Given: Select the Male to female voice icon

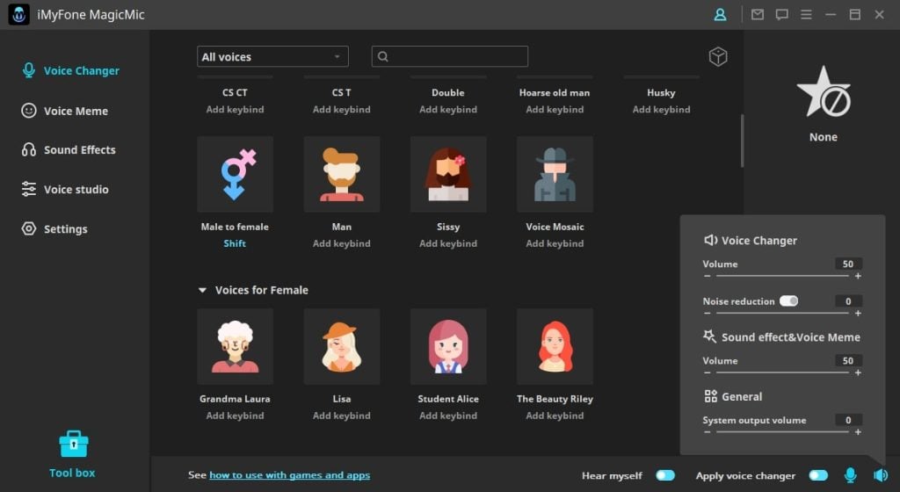Looking at the screenshot, I should [x=235, y=174].
